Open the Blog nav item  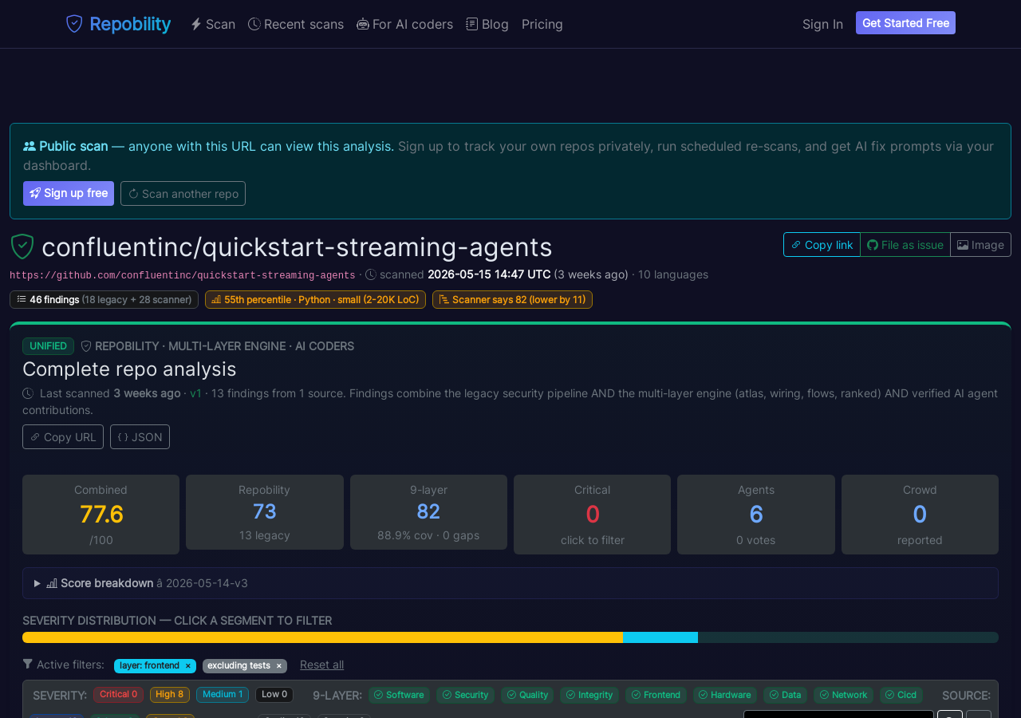487,24
